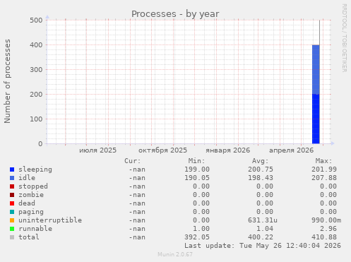Viewport: 351px width, 262px height.
Task: Click the 'Cur:' column header
Action: click(133, 161)
